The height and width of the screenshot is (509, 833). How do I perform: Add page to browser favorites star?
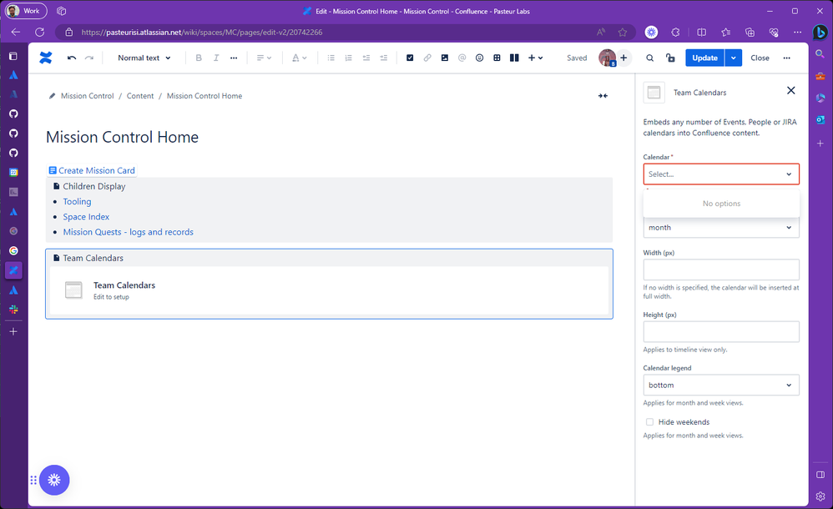coord(622,33)
